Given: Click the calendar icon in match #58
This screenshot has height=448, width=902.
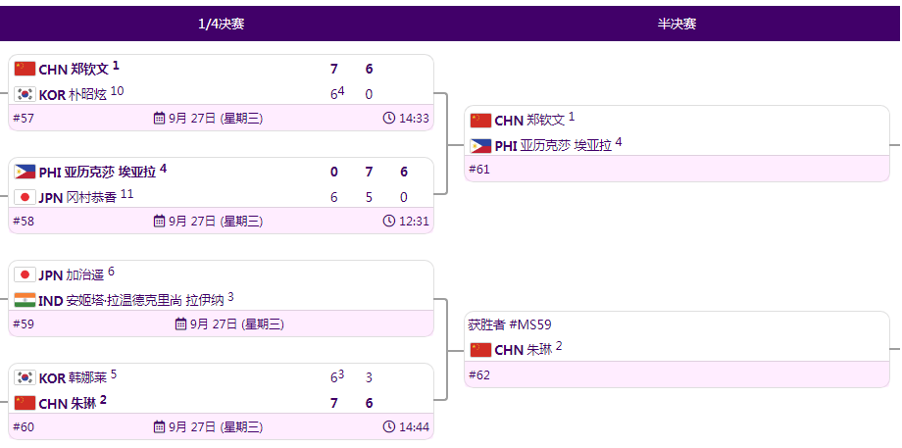Looking at the screenshot, I should [160, 222].
